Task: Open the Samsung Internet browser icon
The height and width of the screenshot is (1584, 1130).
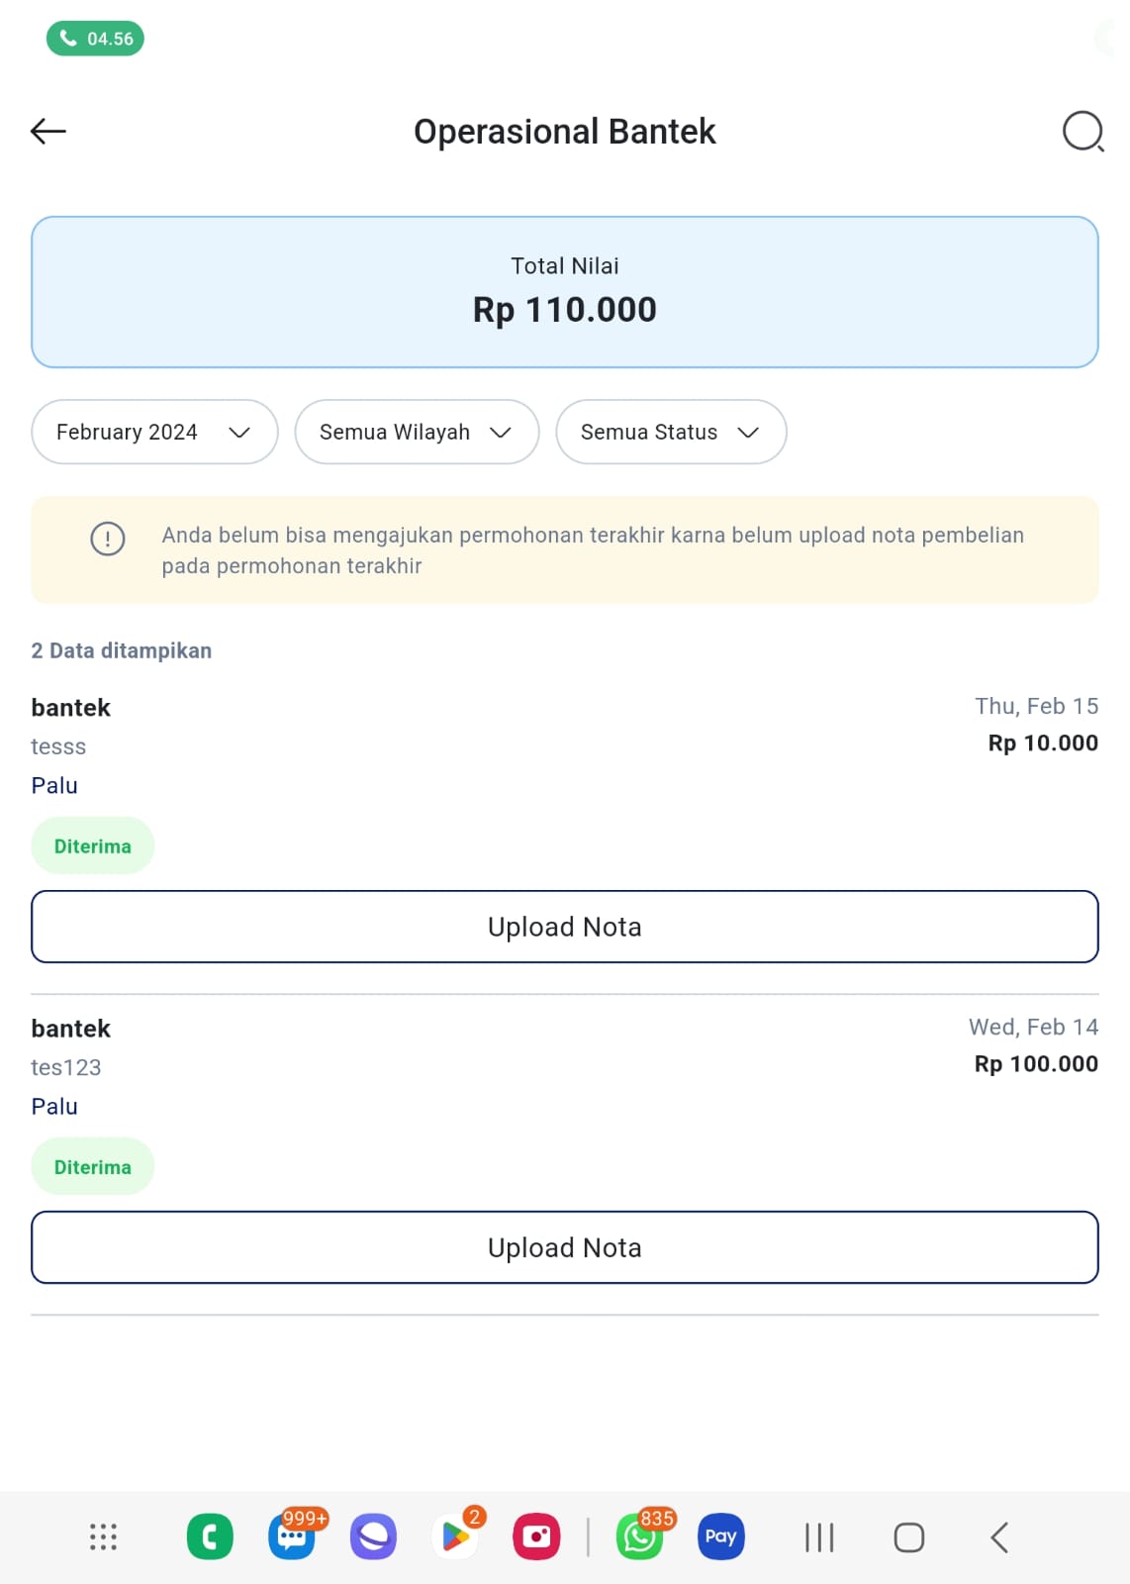Action: click(373, 1536)
